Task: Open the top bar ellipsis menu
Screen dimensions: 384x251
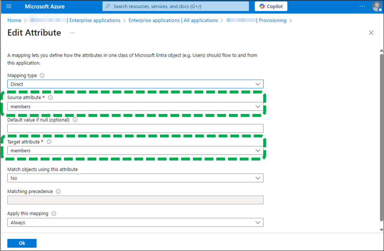Action: (362, 7)
